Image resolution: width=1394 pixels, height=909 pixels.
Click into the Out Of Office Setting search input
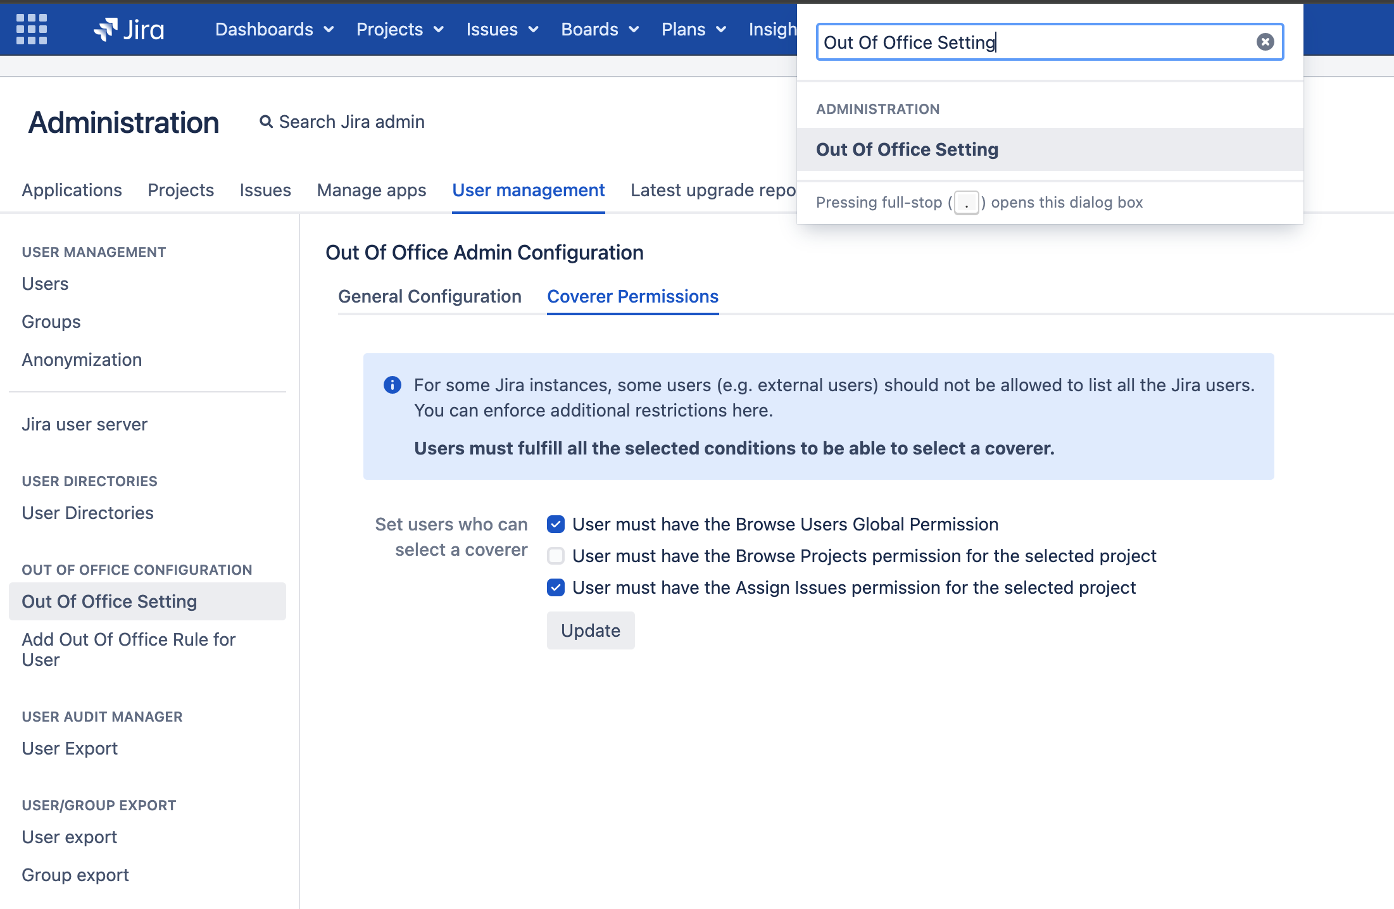pos(1038,42)
